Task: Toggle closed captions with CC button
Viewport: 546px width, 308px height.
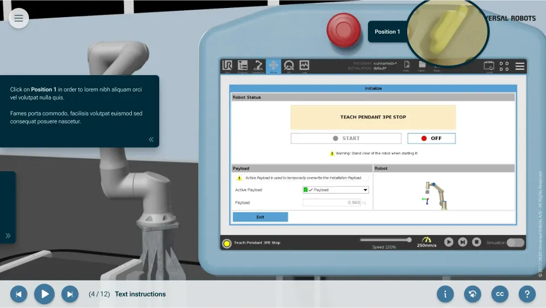Action: click(500, 294)
